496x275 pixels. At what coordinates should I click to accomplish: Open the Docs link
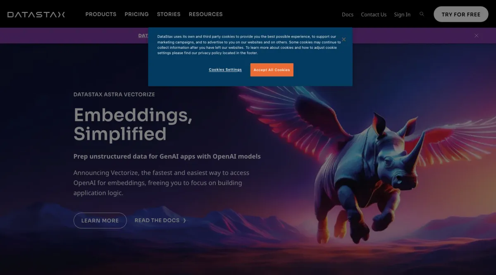pyautogui.click(x=348, y=14)
